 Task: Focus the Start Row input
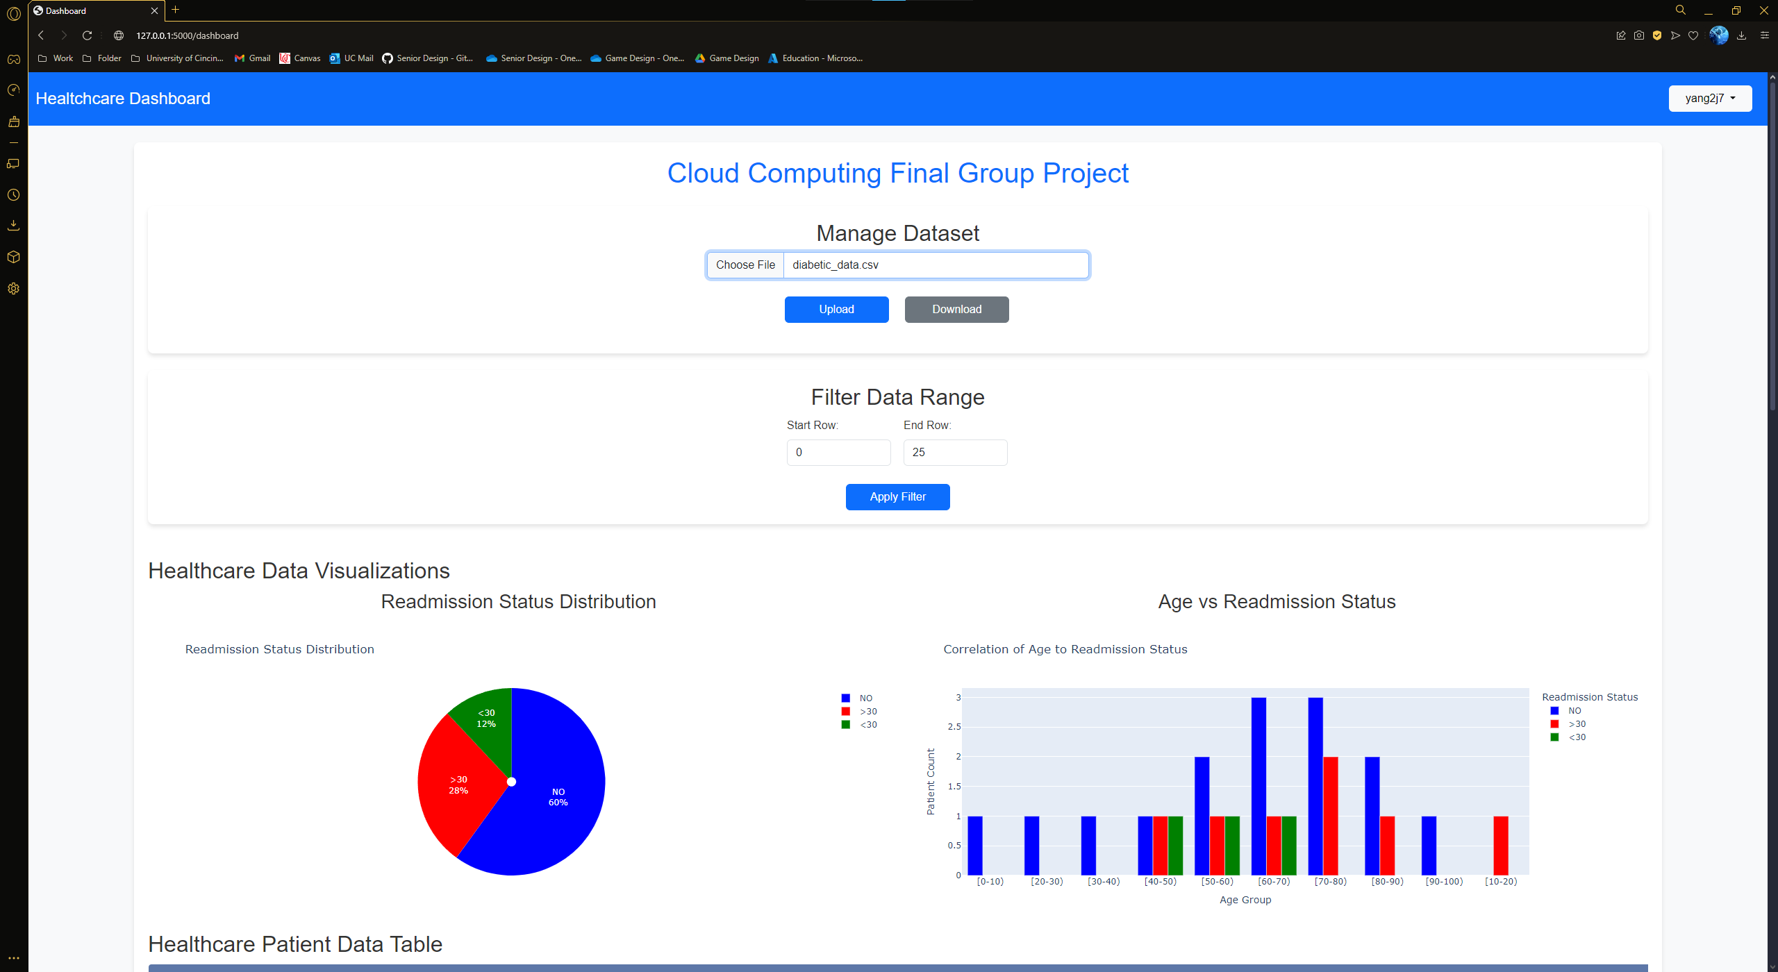pos(838,453)
